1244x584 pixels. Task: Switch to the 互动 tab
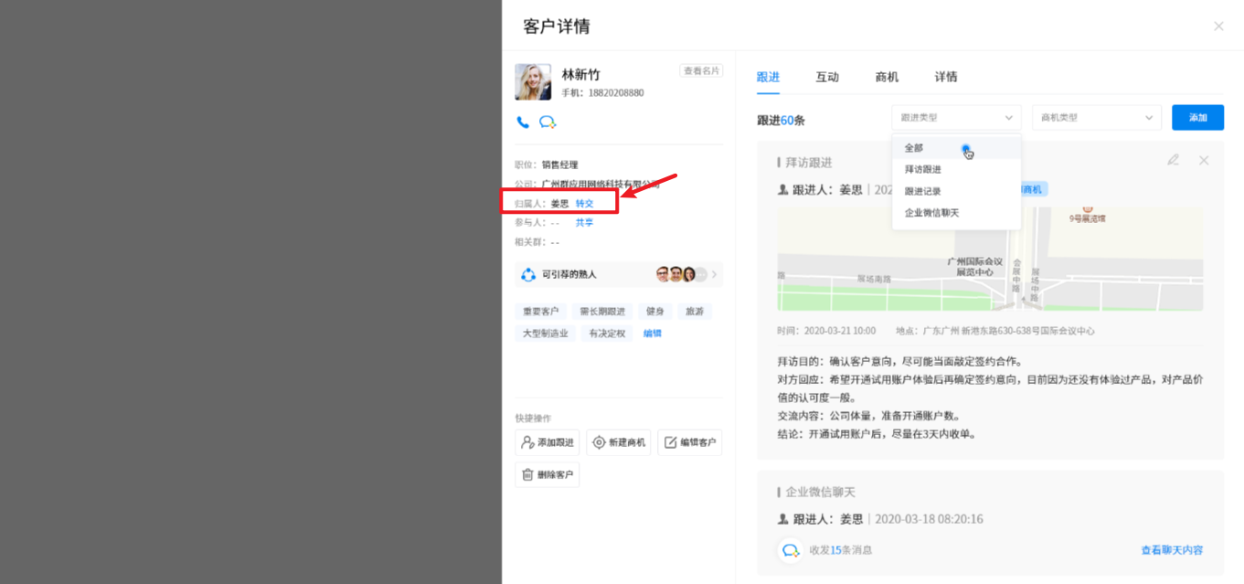(x=827, y=77)
